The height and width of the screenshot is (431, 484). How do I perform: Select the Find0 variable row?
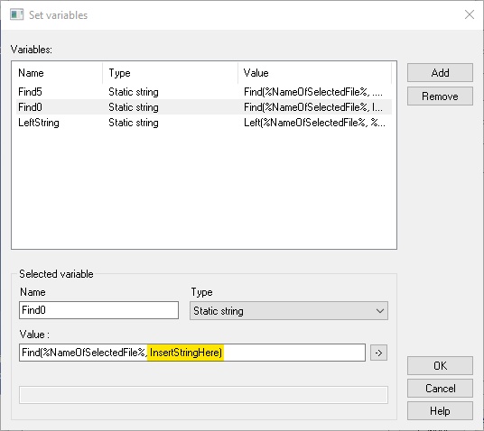click(x=204, y=107)
